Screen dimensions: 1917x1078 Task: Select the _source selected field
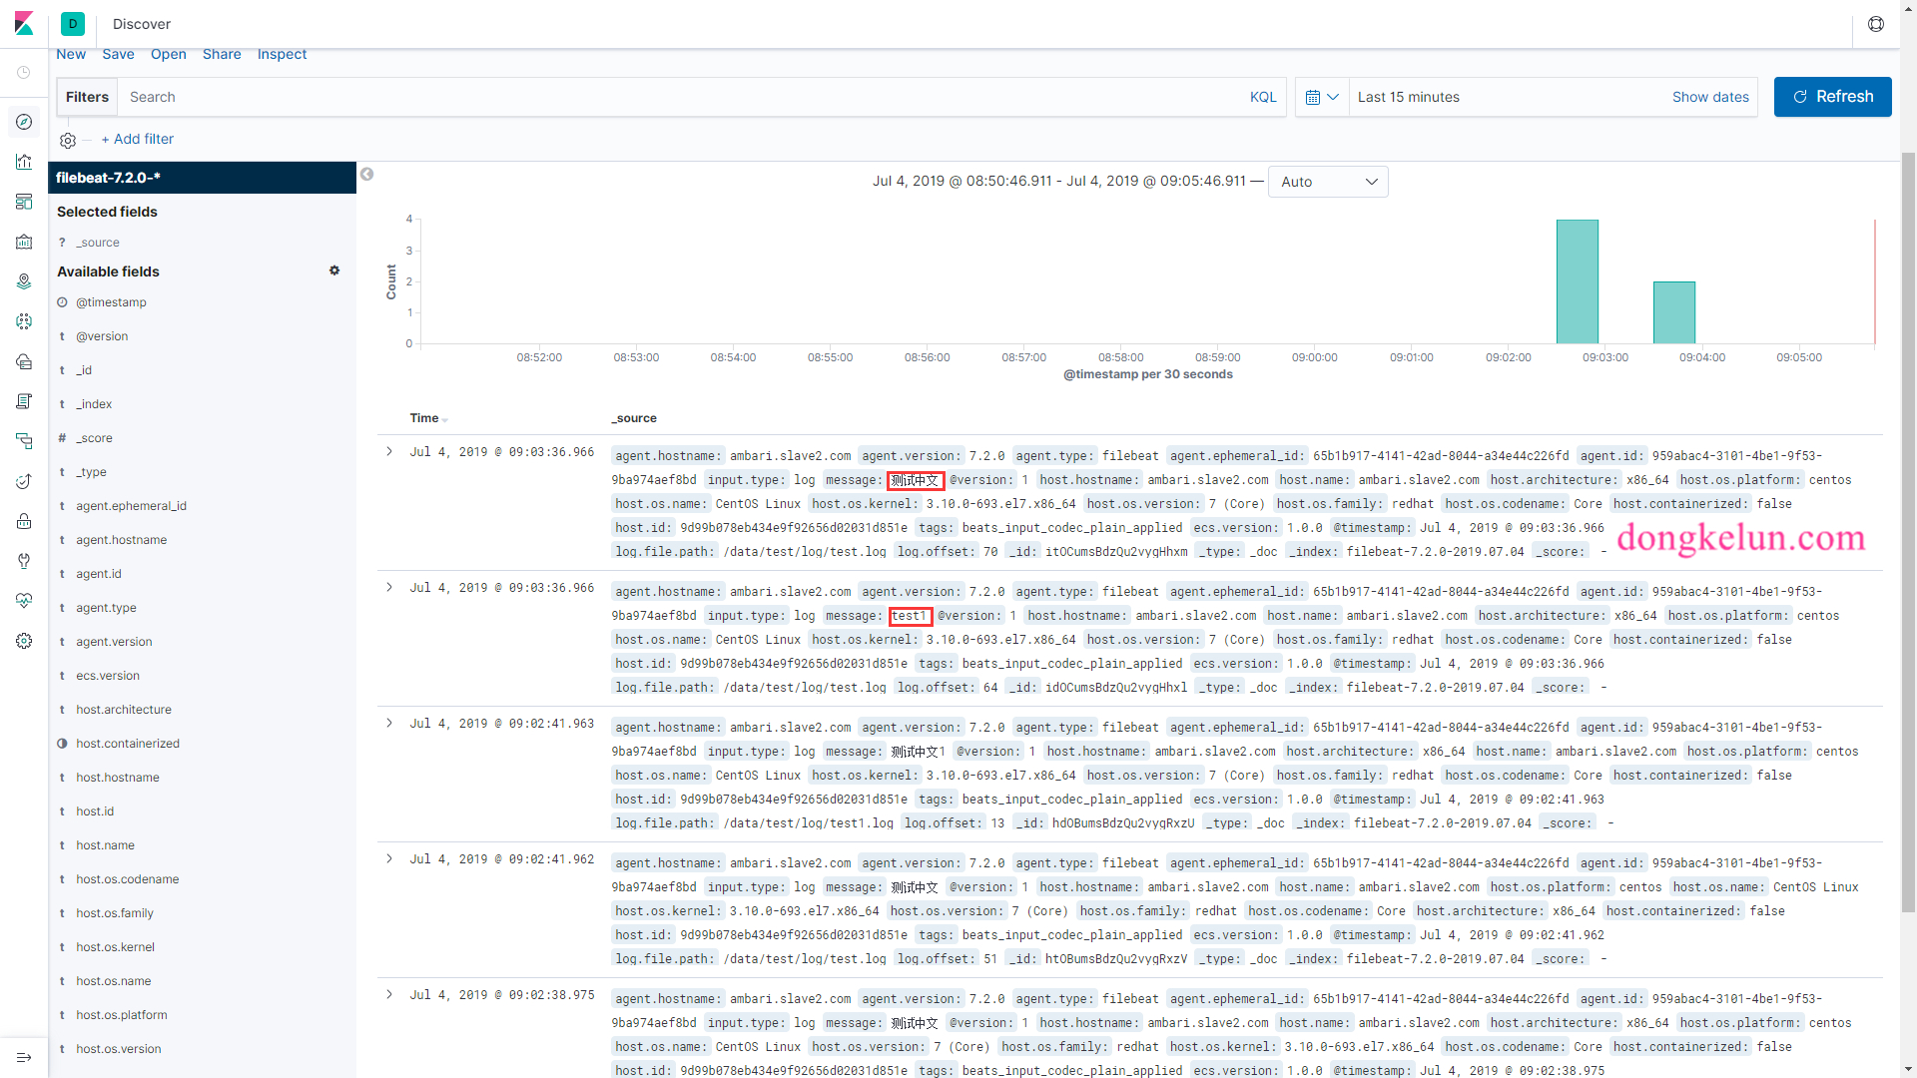pyautogui.click(x=98, y=243)
